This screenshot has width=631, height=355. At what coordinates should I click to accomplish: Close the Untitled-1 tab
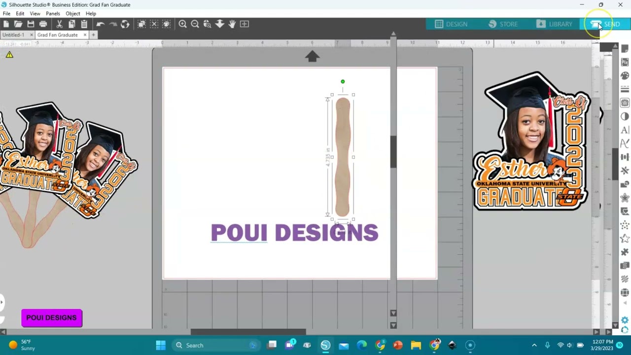[x=32, y=35]
